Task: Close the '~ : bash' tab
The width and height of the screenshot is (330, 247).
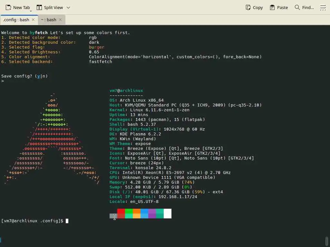Action: (x=60, y=20)
